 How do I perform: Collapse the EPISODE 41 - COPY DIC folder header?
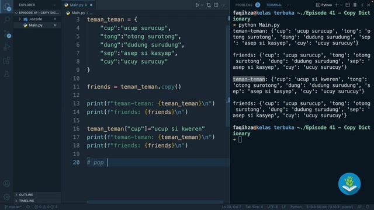point(37,13)
